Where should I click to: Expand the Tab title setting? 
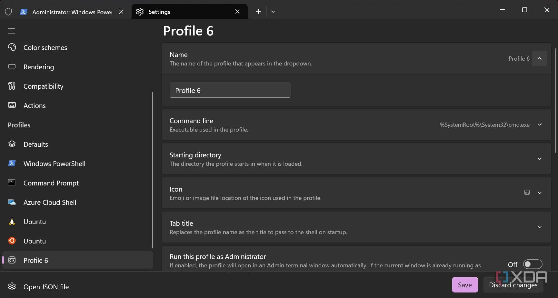[x=539, y=227]
